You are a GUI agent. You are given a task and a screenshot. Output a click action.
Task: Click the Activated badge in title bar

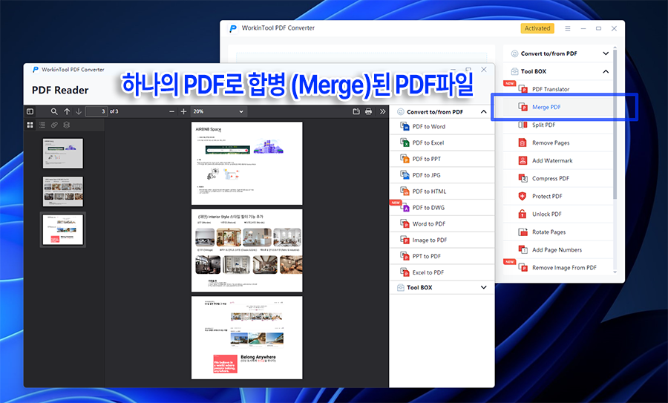pos(537,28)
